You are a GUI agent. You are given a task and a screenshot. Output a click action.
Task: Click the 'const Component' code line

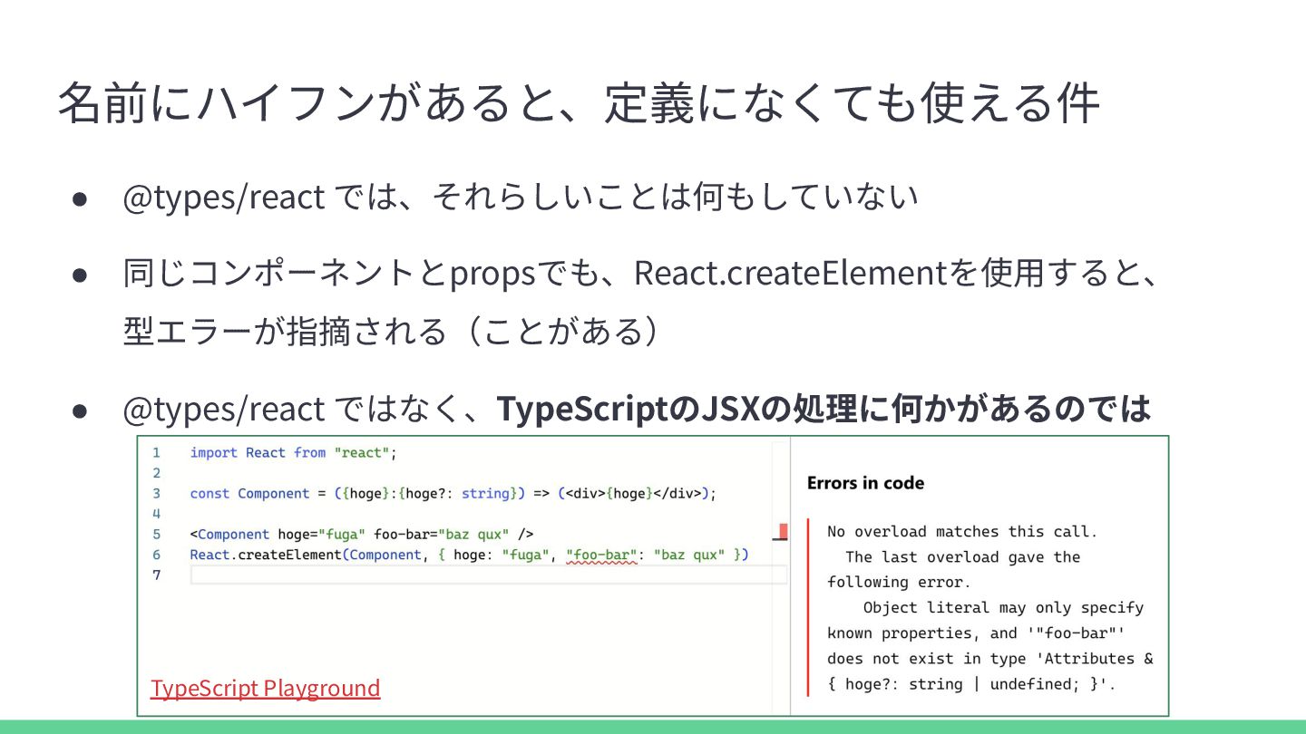tap(453, 493)
